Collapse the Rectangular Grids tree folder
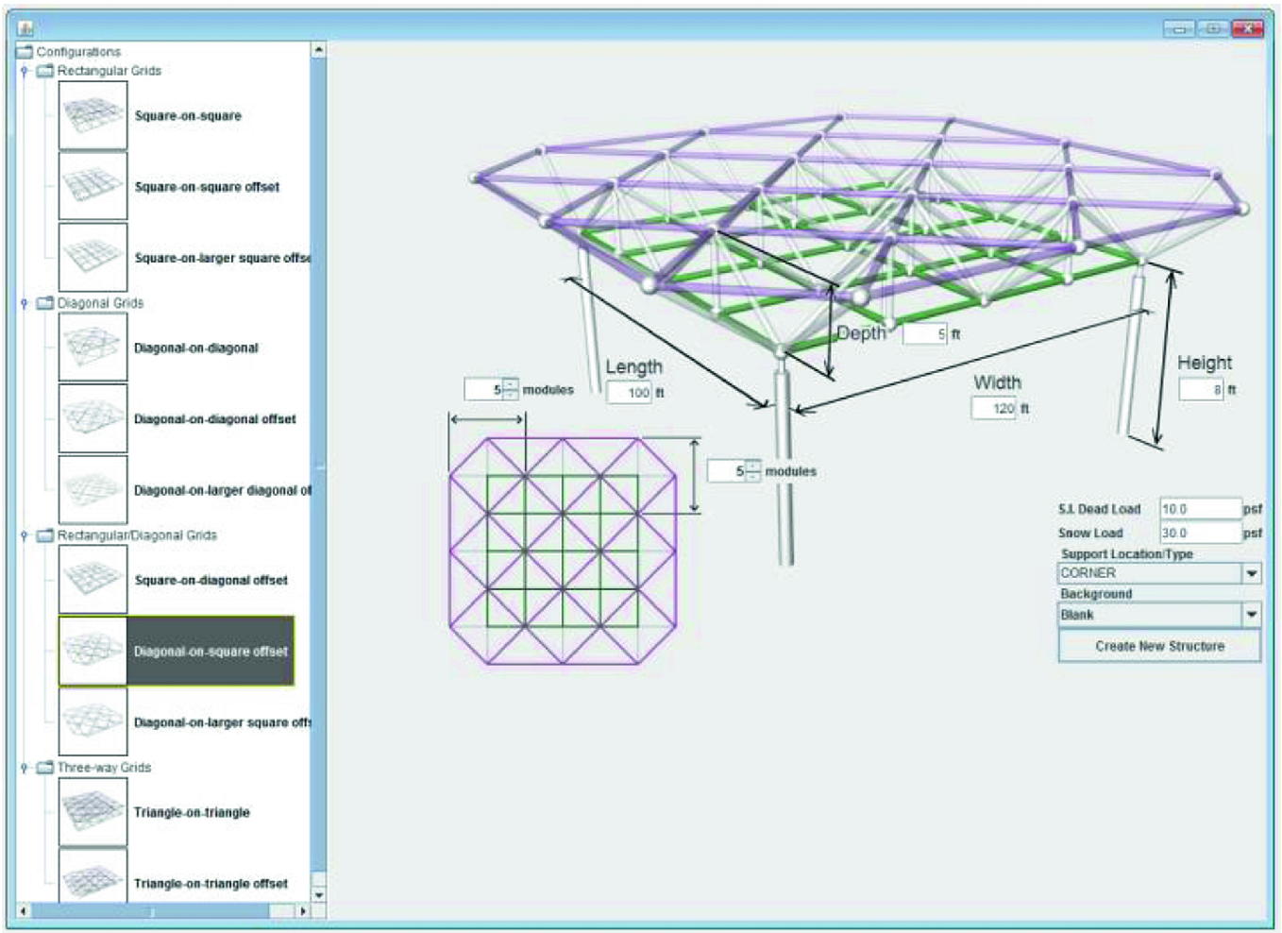Screen dimensions: 1282x933 25,71
